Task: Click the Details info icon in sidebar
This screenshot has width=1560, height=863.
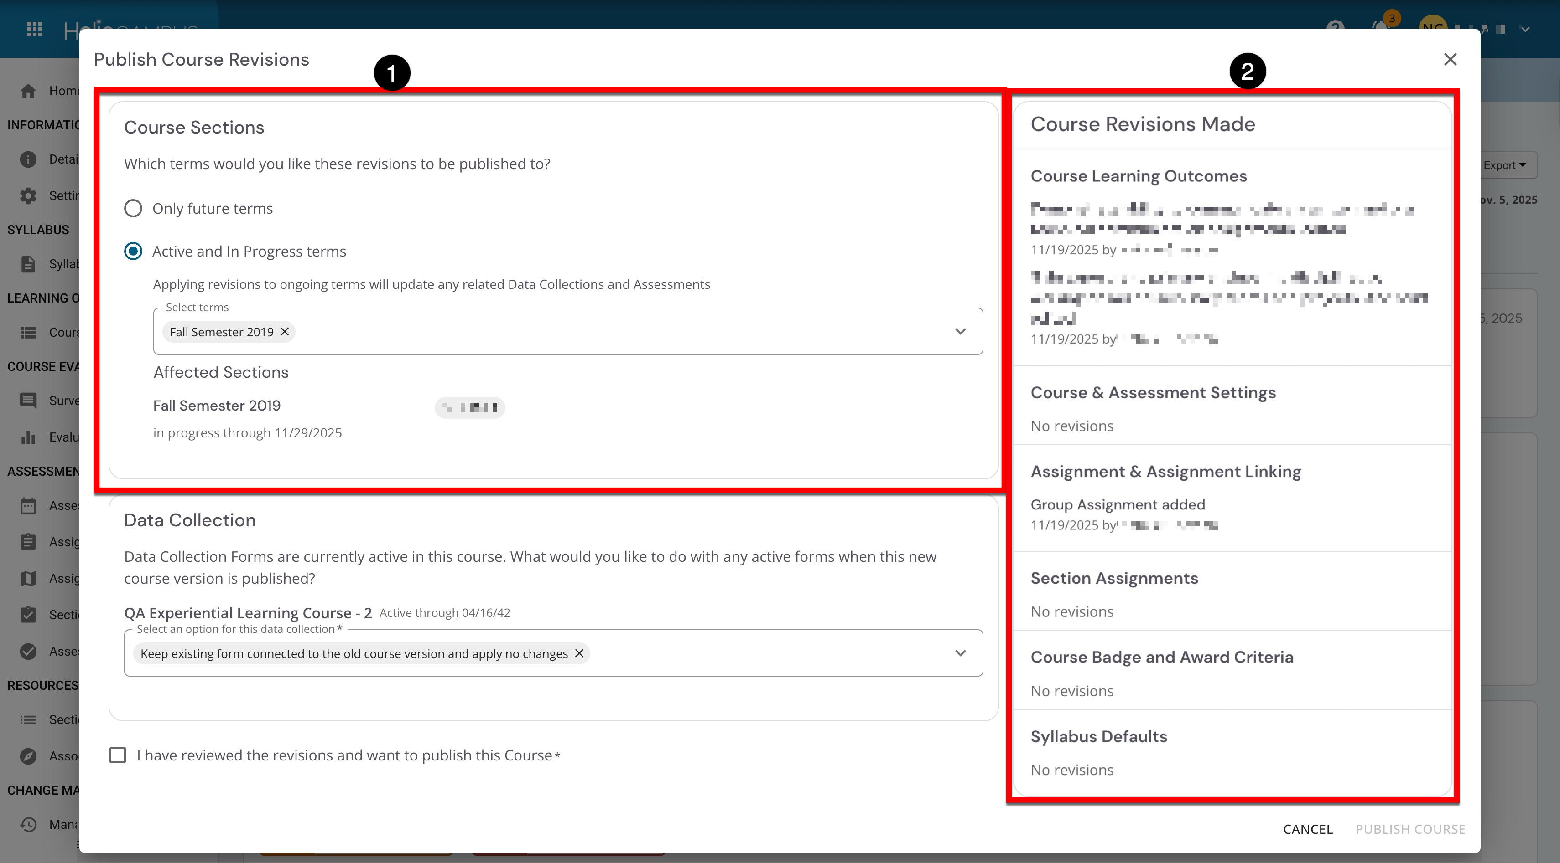Action: point(28,159)
